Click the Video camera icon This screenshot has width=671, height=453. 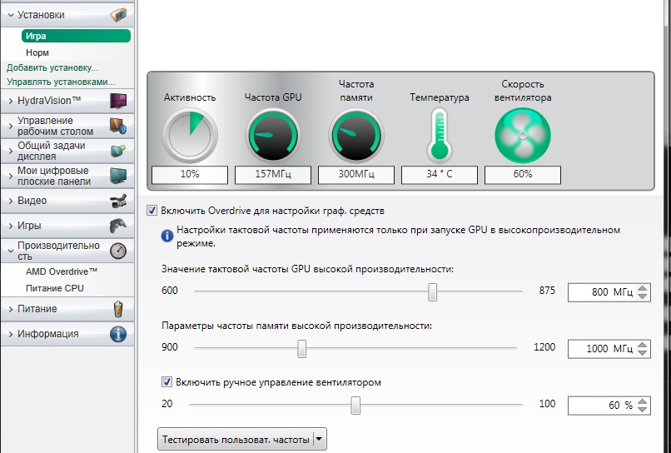click(x=118, y=201)
